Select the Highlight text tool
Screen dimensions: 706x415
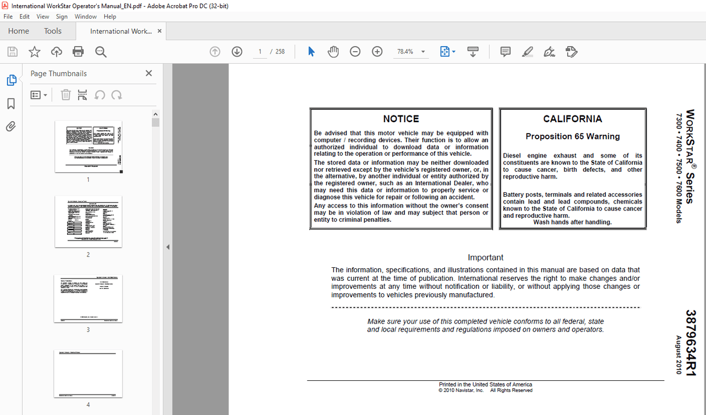pos(527,52)
